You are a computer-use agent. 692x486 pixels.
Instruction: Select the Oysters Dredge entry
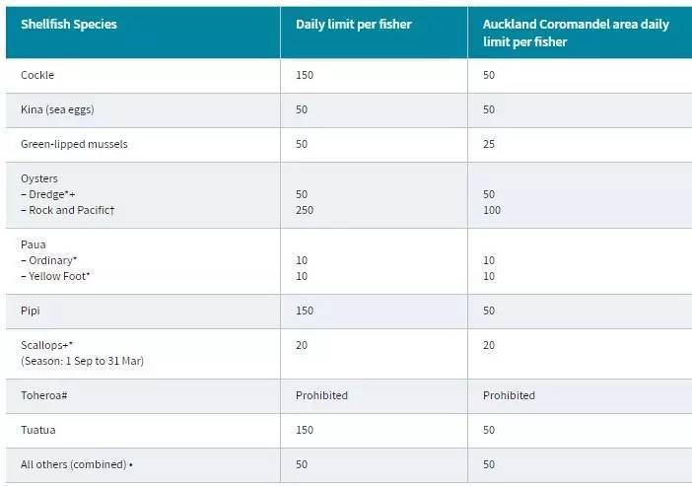coord(52,195)
